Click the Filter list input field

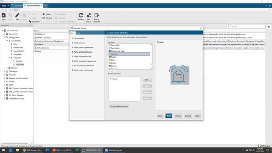(246, 26)
